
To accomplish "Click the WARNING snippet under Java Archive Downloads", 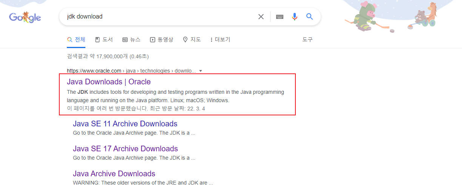I will 143,183.
